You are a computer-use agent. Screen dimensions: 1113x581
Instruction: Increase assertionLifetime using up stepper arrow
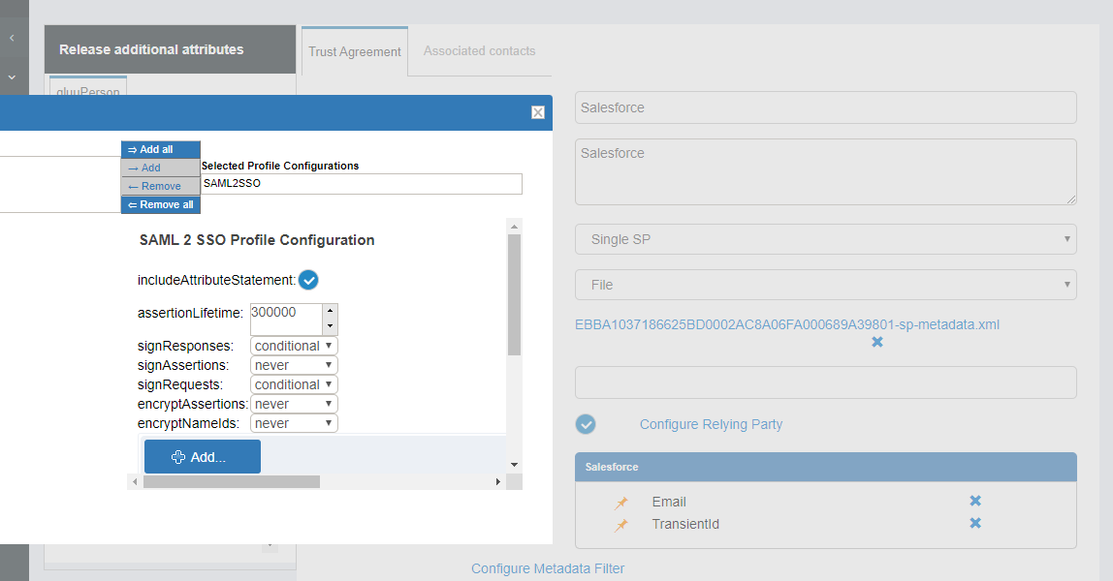click(330, 312)
